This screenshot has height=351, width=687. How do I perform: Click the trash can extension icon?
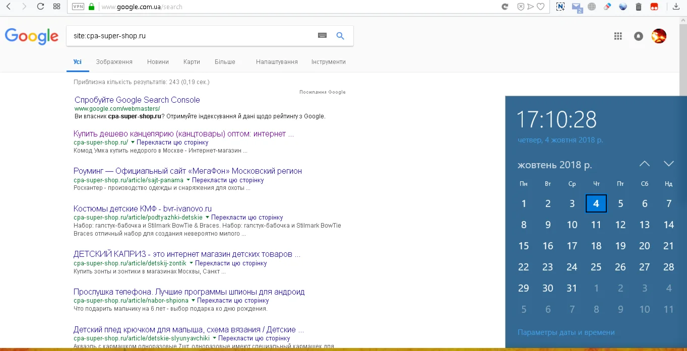(x=639, y=7)
